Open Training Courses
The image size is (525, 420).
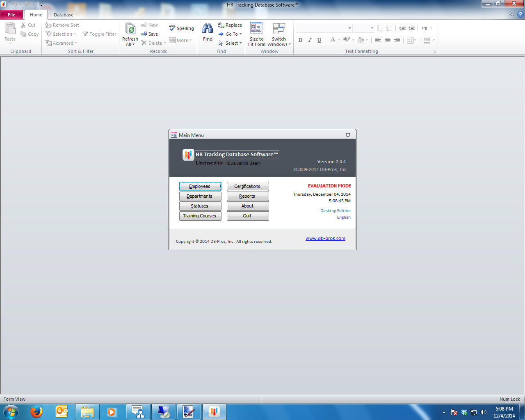click(200, 216)
